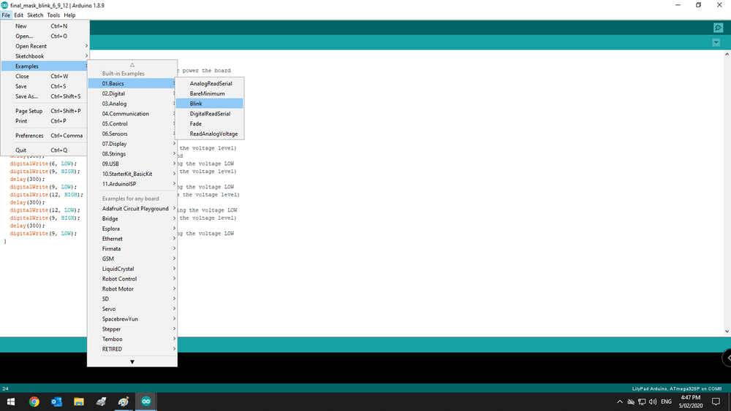Click the Arduino IDE taskbar icon

pos(146,402)
